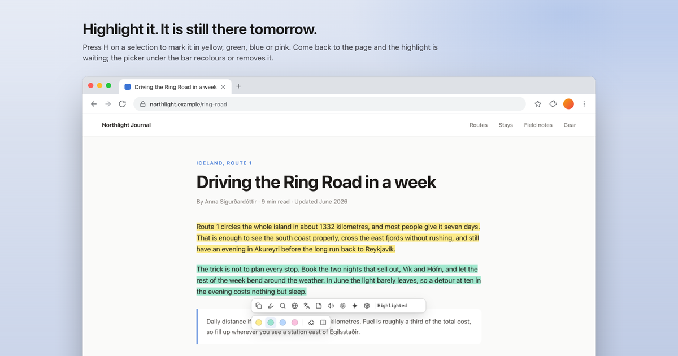Pick the blue highlight colour

coord(282,322)
